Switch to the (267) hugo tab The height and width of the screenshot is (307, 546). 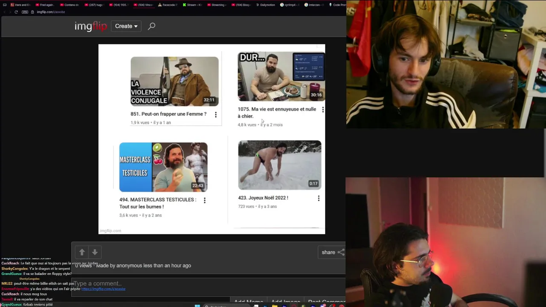[93, 5]
